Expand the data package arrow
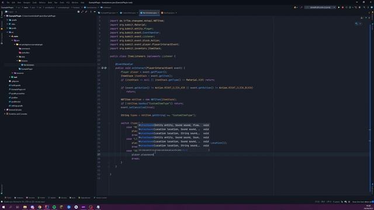Viewport: 374px width, 210px height. [x=18, y=57]
